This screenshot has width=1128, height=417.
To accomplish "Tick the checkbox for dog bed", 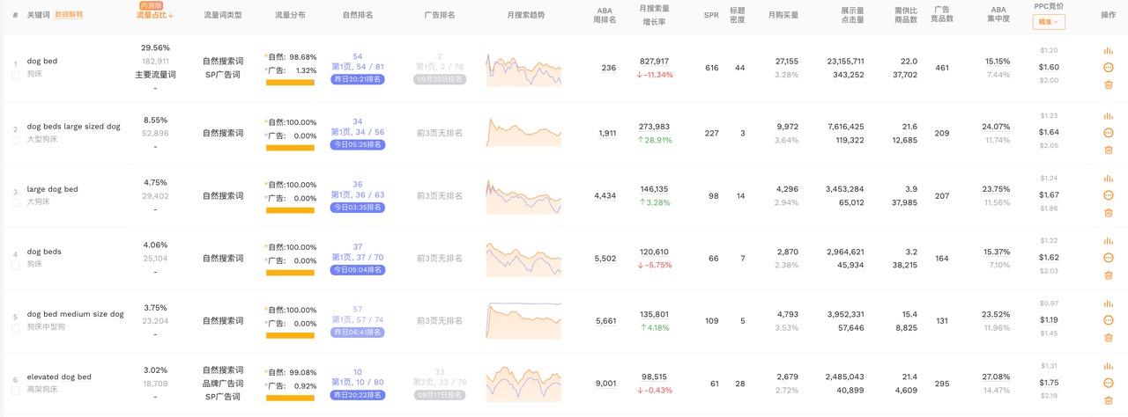I will tap(15, 76).
